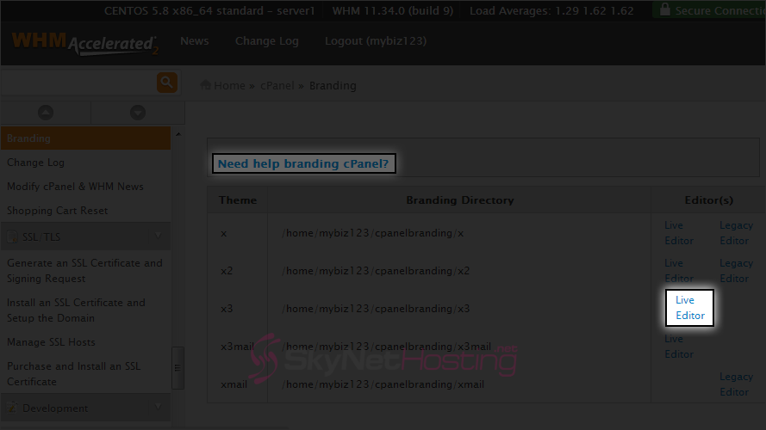Screen dimensions: 766x430
Task: Click the SSL/TLS section certificate icon
Action: 12,237
